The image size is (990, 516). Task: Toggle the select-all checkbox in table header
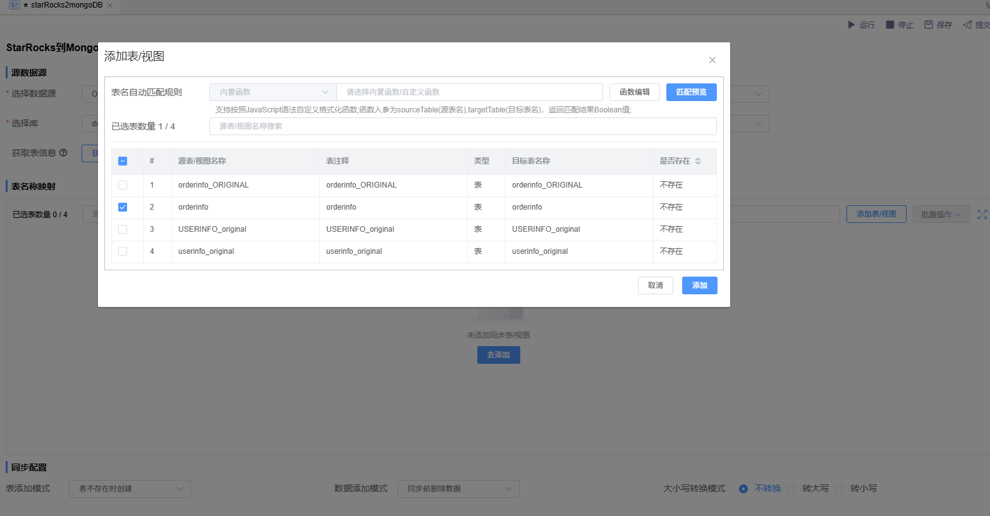(x=123, y=161)
